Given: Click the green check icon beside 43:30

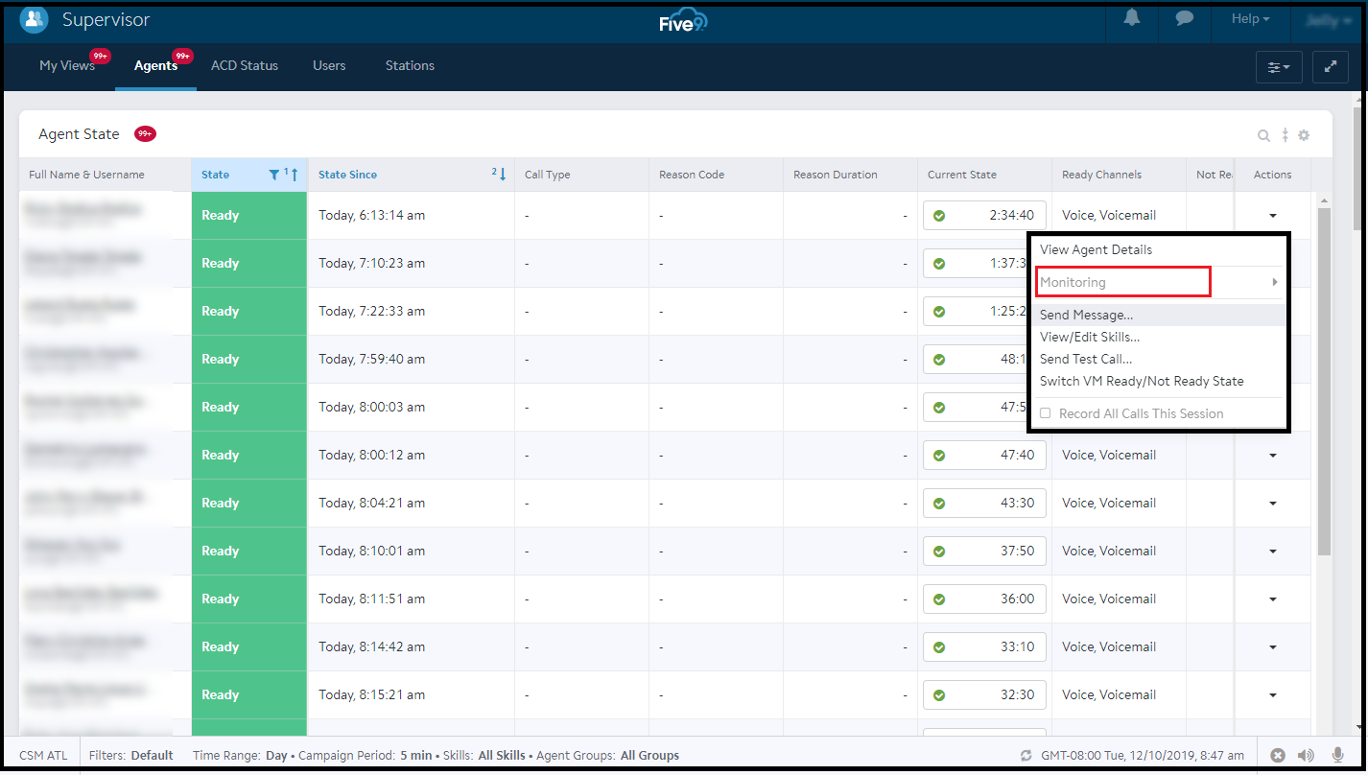Looking at the screenshot, I should 939,504.
